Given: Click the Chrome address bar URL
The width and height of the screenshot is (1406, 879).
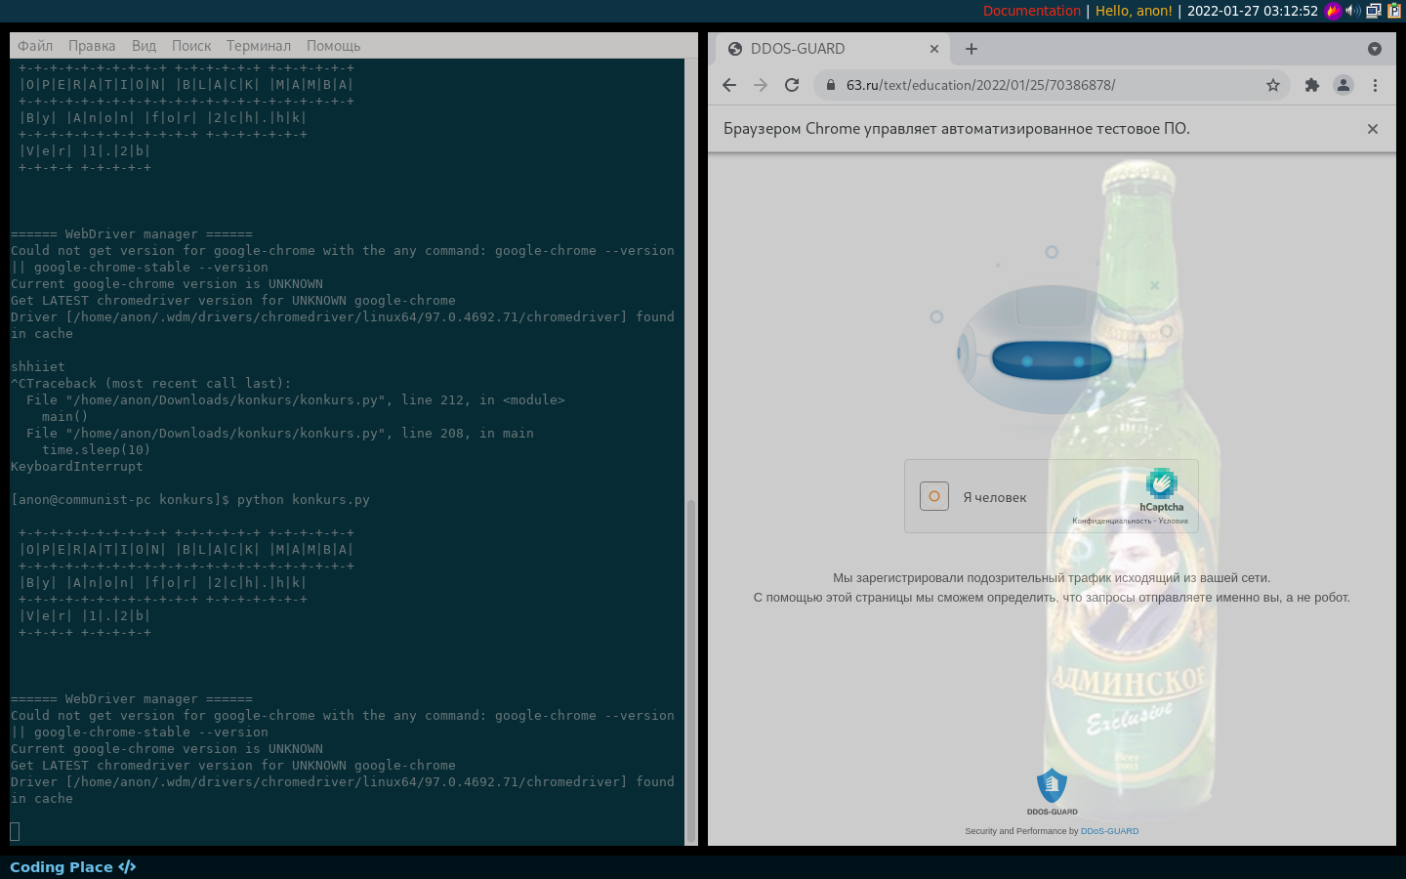Looking at the screenshot, I should [x=980, y=85].
